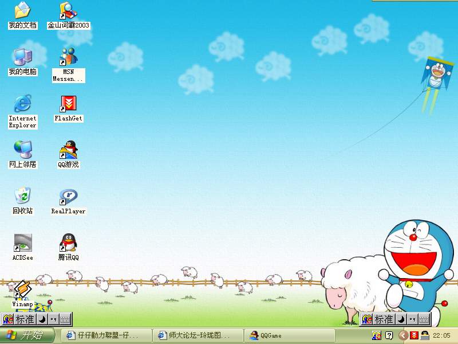
Task: Click the system tray clock showing 22:05
Action: click(441, 335)
